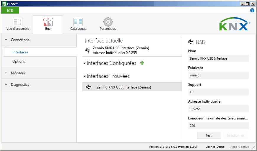Click the USB icon beside current interface

(x=87, y=50)
